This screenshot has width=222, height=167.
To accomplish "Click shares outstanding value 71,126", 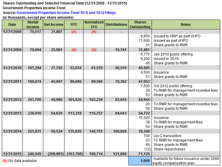I will coord(144,154).
